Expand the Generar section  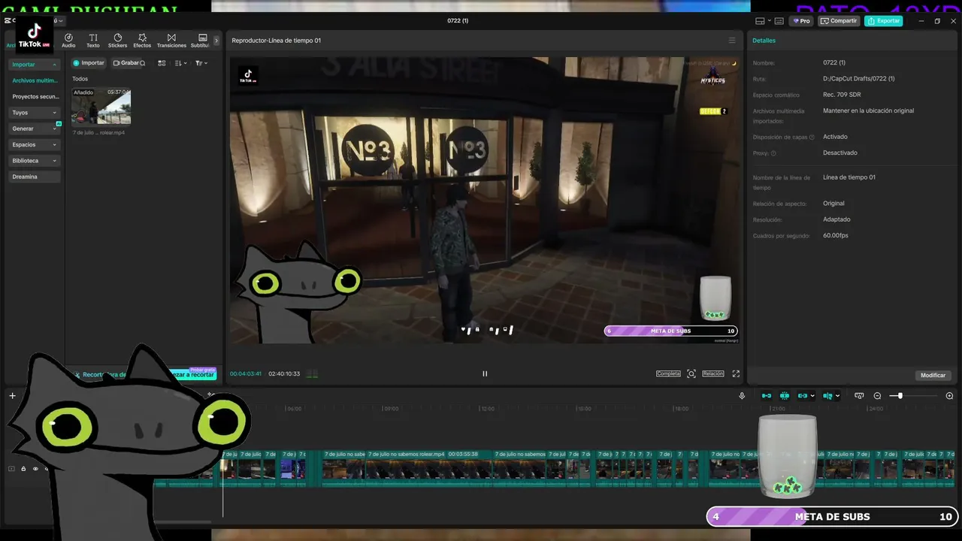pyautogui.click(x=35, y=128)
